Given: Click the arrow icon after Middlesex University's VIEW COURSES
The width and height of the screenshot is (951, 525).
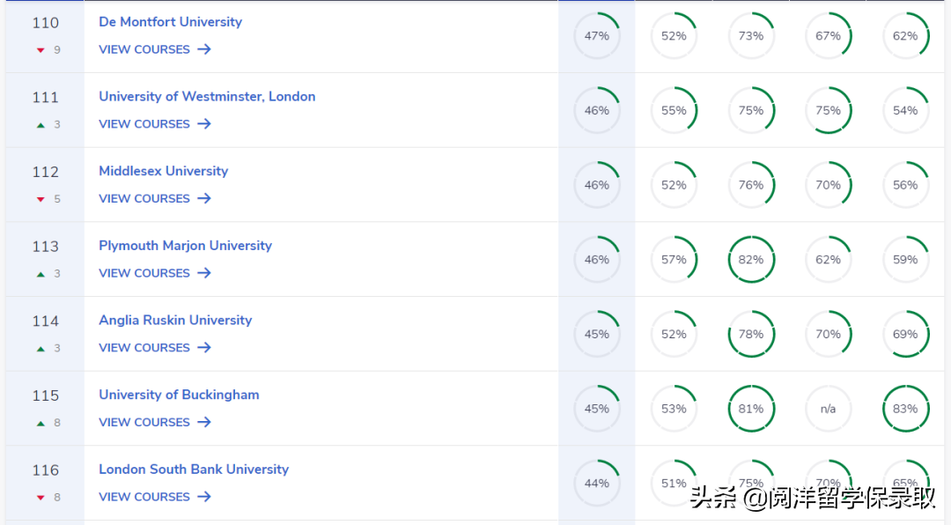Looking at the screenshot, I should [204, 199].
